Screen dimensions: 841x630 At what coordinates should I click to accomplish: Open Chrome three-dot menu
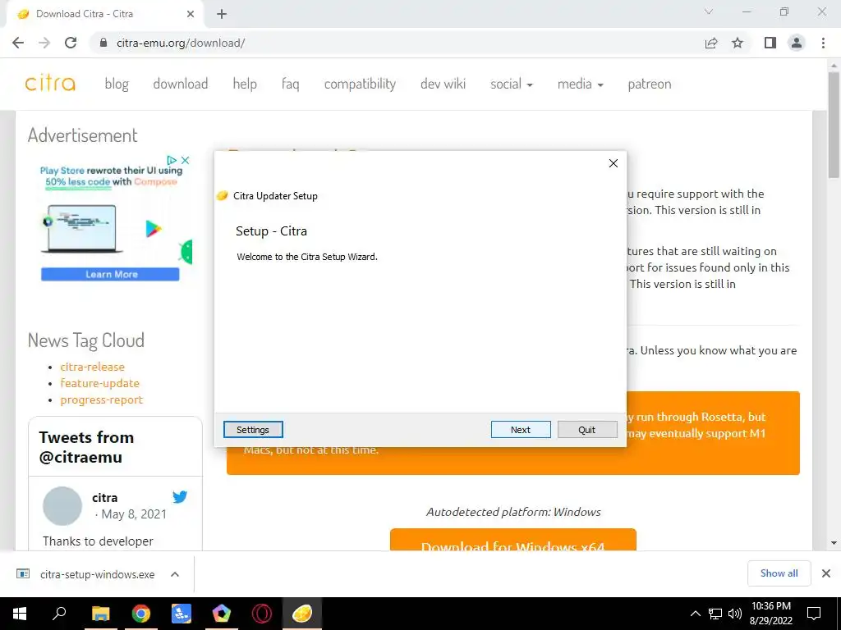pyautogui.click(x=823, y=43)
